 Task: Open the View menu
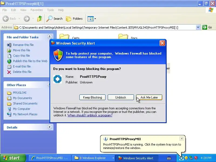(23, 10)
